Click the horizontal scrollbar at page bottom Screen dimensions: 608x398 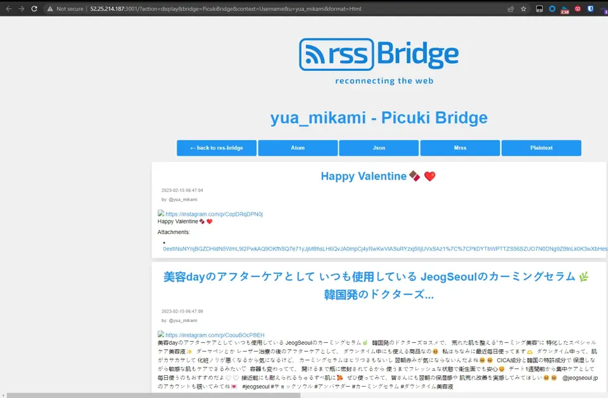[x=153, y=395]
